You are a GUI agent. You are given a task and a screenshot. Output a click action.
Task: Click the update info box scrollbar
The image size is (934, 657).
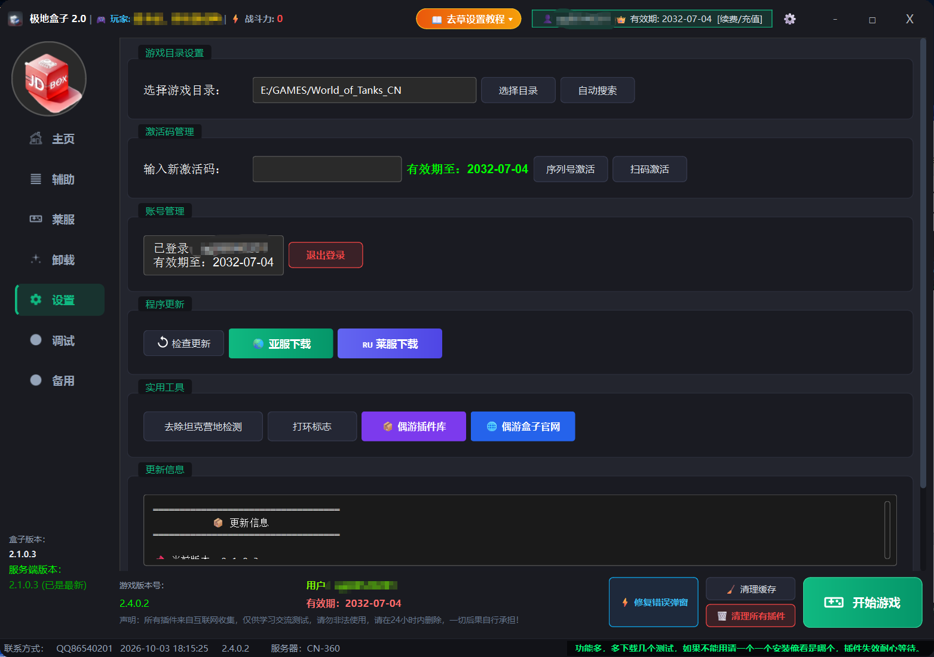(887, 530)
